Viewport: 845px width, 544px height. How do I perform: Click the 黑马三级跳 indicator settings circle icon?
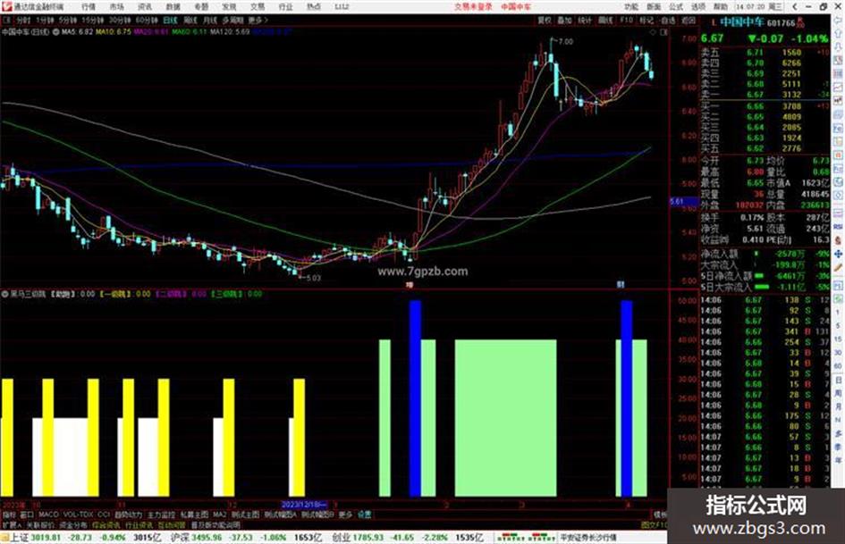pos(4,294)
